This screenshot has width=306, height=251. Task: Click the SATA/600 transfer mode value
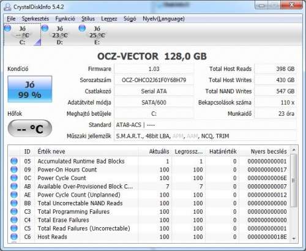154,102
